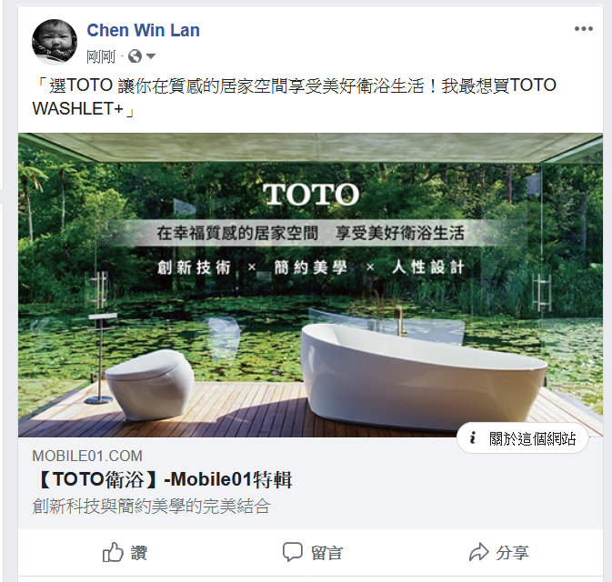Click the 剛剛 timestamp link

[101, 57]
